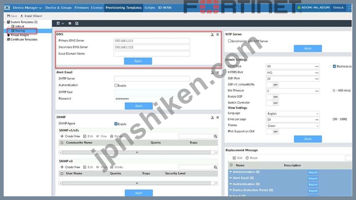This screenshot has width=356, height=200.
Task: Click the toolbar view icon
Action: [x=70, y=23]
